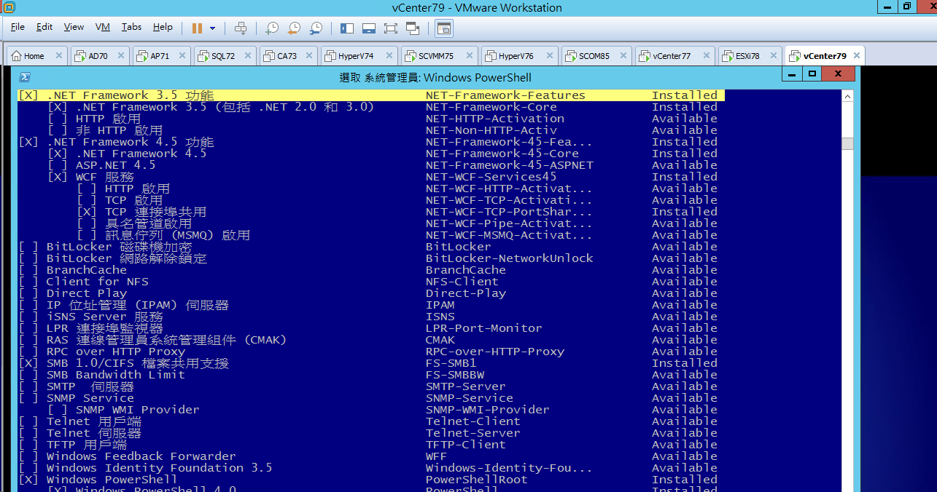
Task: Revert to the previous snapshot
Action: [294, 28]
